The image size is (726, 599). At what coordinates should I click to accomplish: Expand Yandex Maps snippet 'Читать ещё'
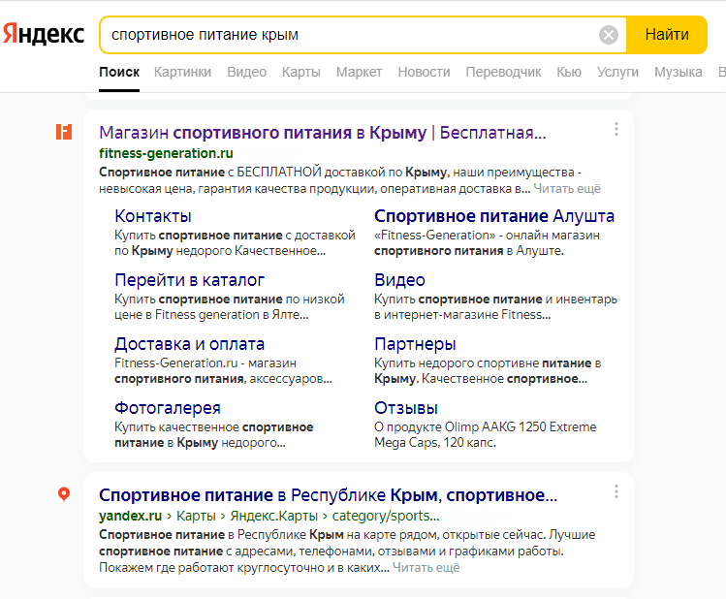[426, 568]
